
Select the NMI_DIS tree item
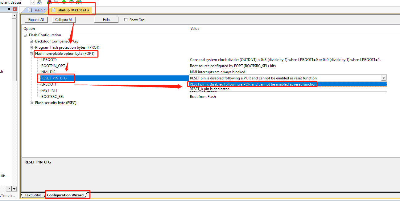[48, 72]
